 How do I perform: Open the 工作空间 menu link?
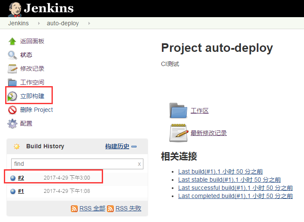(x=32, y=82)
